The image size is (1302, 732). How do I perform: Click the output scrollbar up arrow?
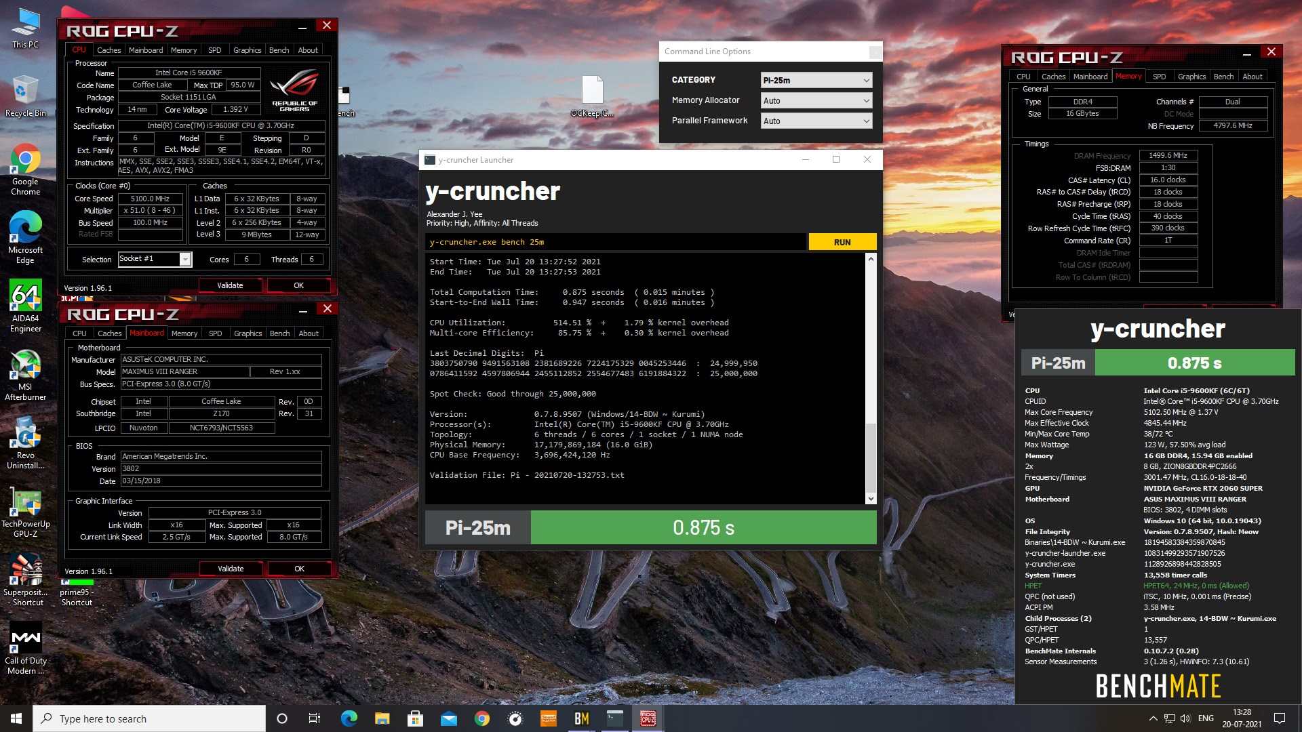tap(871, 259)
